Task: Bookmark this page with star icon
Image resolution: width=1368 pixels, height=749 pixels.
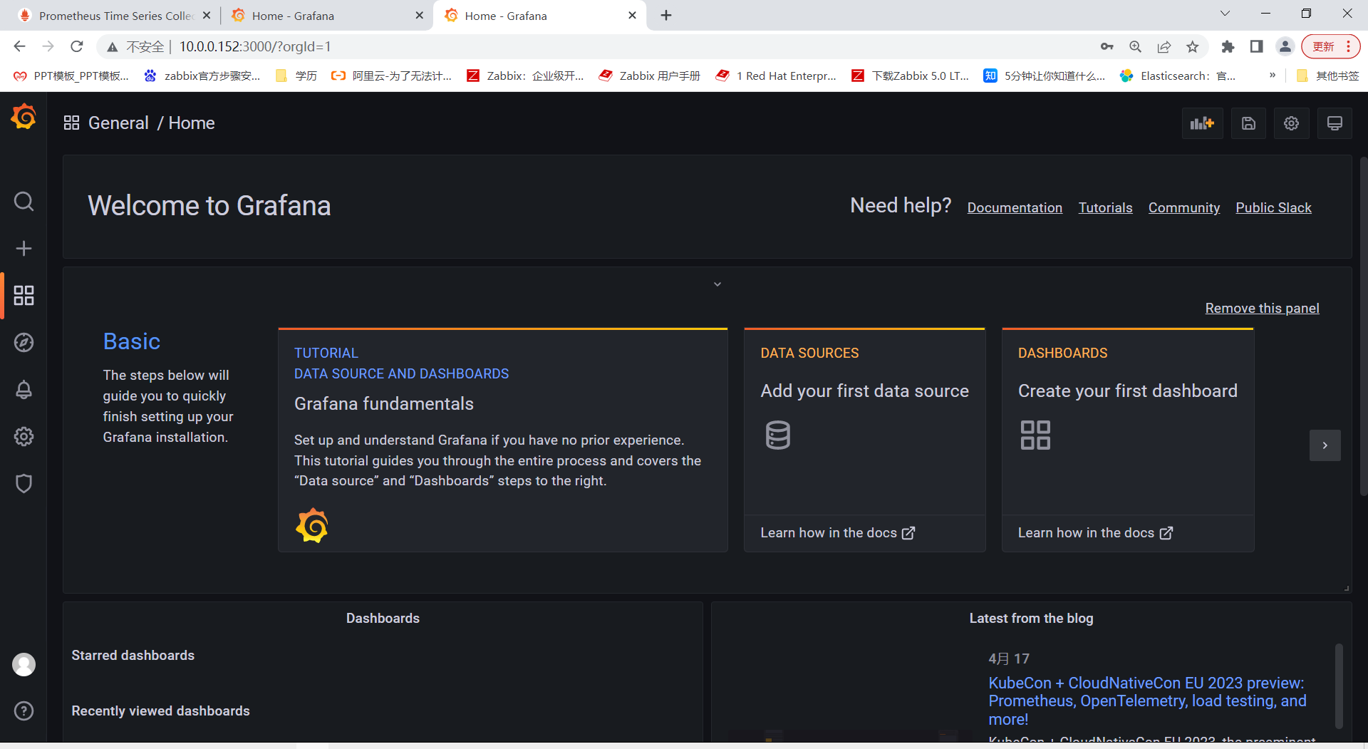Action: [x=1193, y=46]
